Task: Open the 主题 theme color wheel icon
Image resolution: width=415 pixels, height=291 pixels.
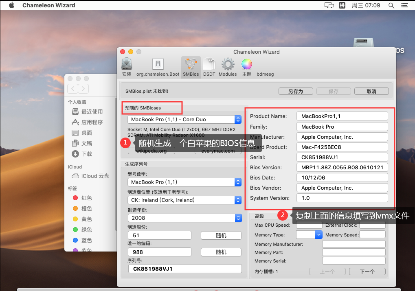Action: click(x=246, y=67)
